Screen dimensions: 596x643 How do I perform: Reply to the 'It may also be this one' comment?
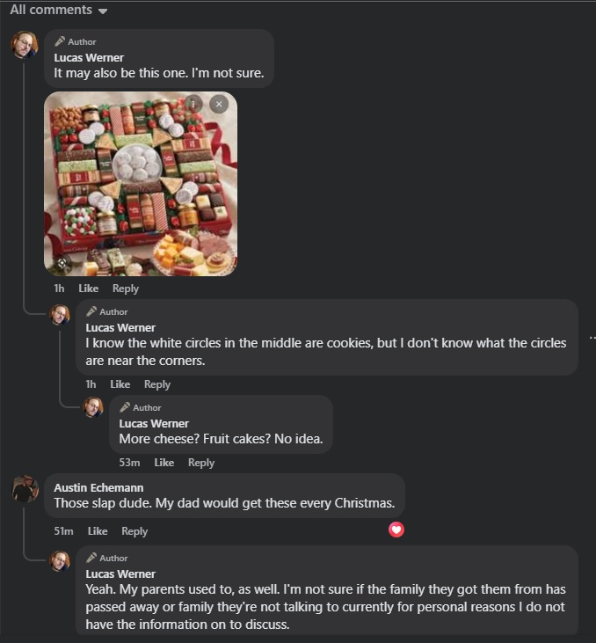126,289
